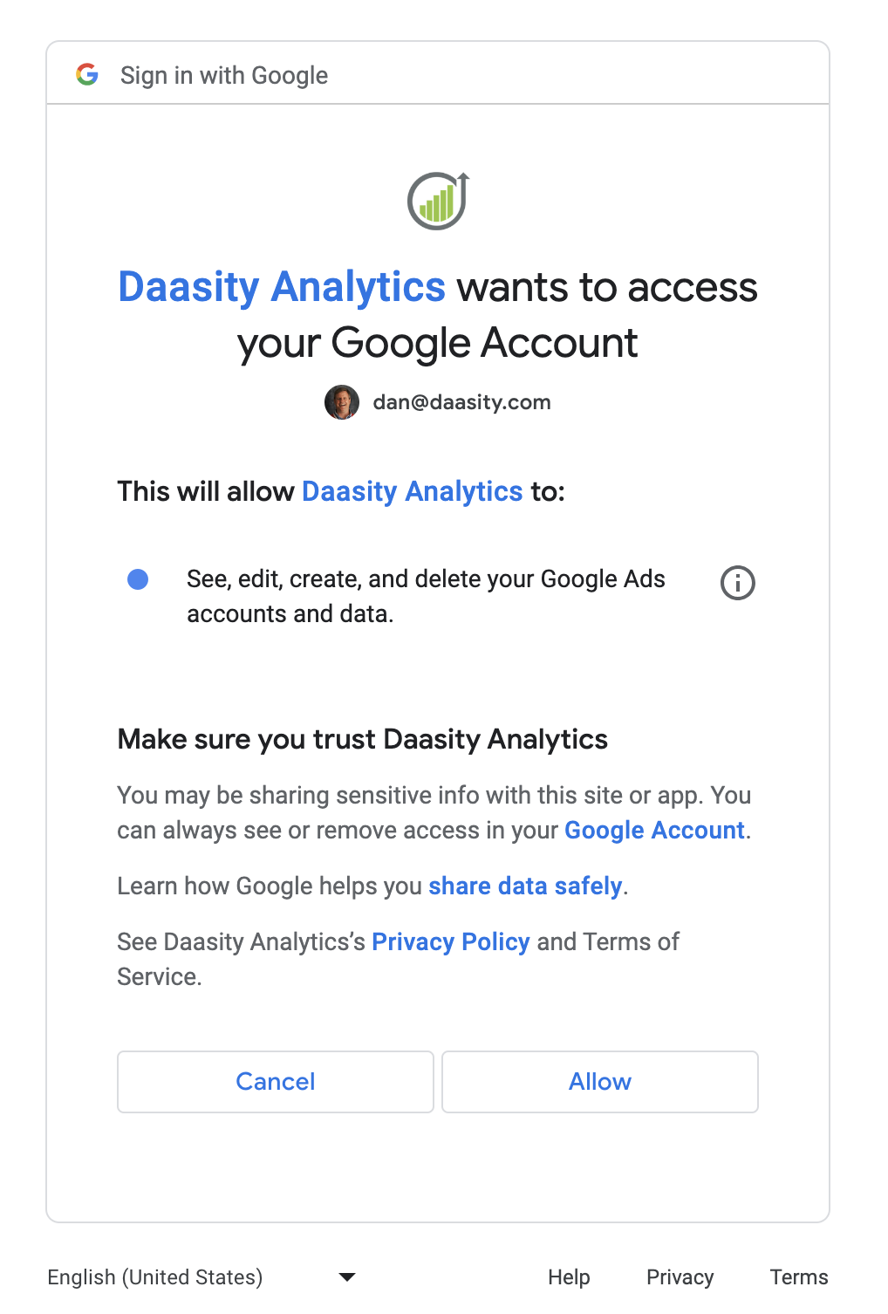Viewport: 888px width, 1314px height.
Task: Open Daasity Analytics link in the main heading
Action: pos(282,287)
